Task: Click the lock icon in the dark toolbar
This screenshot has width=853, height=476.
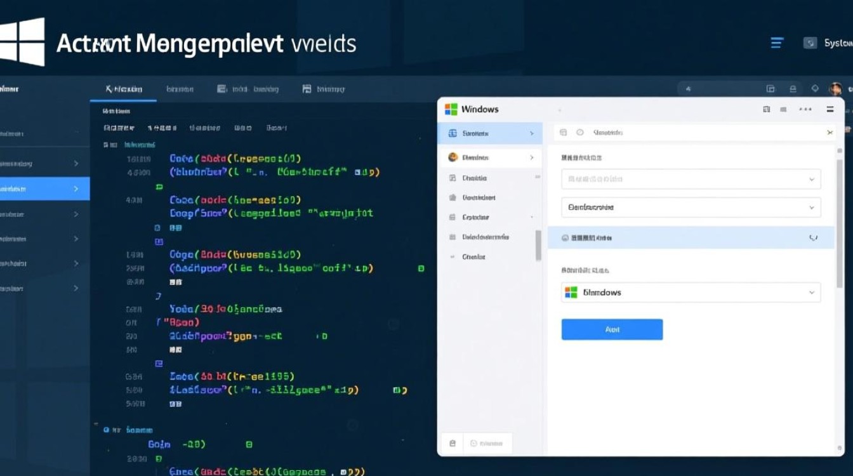Action: 793,89
